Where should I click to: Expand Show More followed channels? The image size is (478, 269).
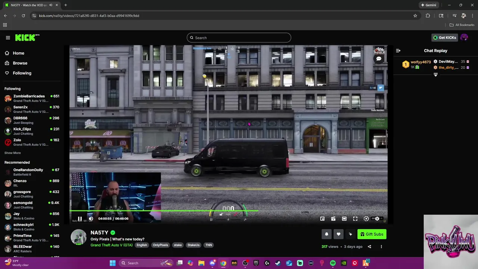tap(12, 153)
